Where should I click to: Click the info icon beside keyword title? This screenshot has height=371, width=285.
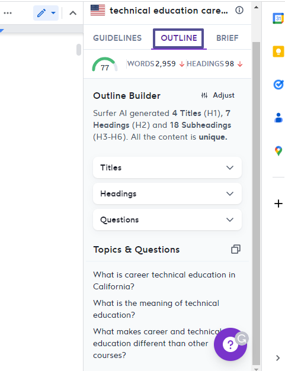point(239,10)
